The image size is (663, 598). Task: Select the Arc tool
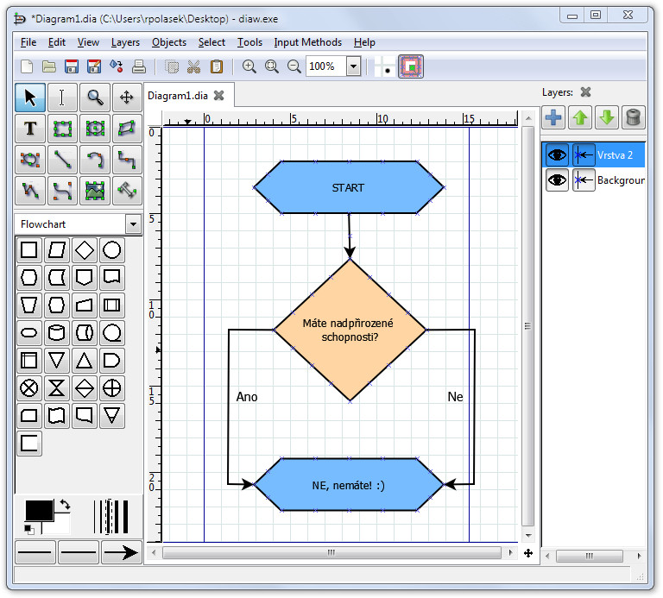point(95,160)
